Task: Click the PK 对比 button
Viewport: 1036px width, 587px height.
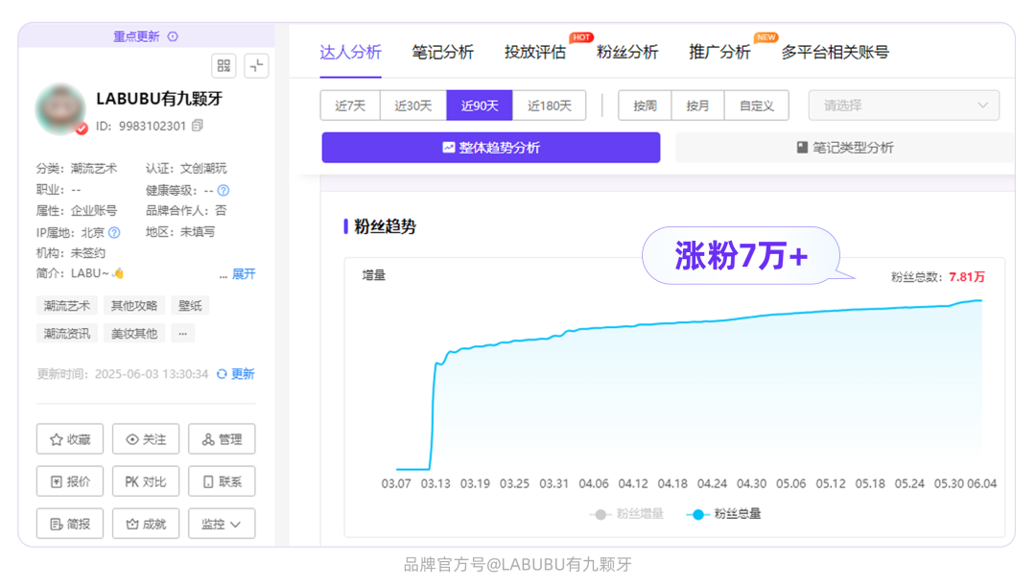Action: [146, 481]
